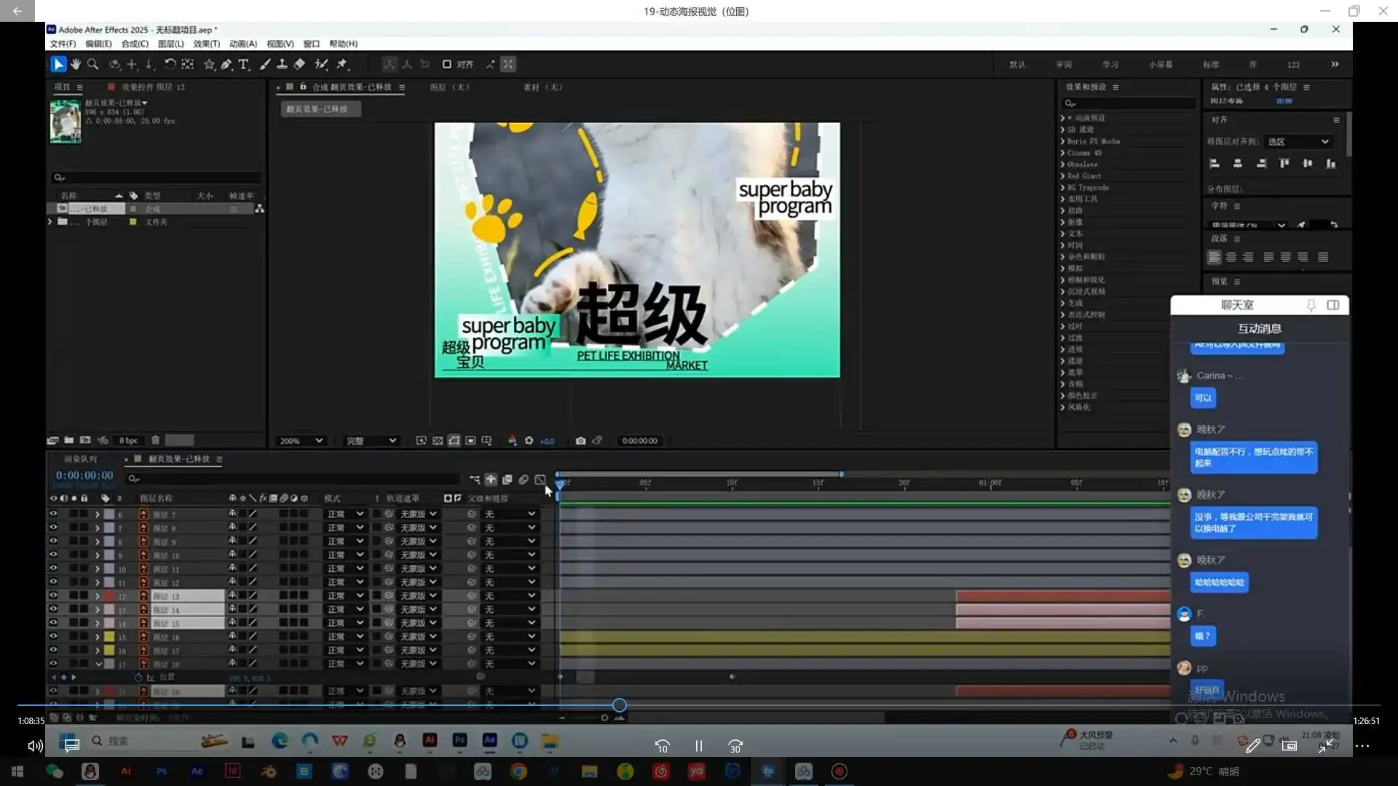
Task: Choose the Clone Stamp tool
Action: (x=283, y=64)
